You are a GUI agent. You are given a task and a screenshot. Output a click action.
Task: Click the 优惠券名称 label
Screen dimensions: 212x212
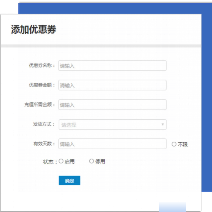coord(42,66)
